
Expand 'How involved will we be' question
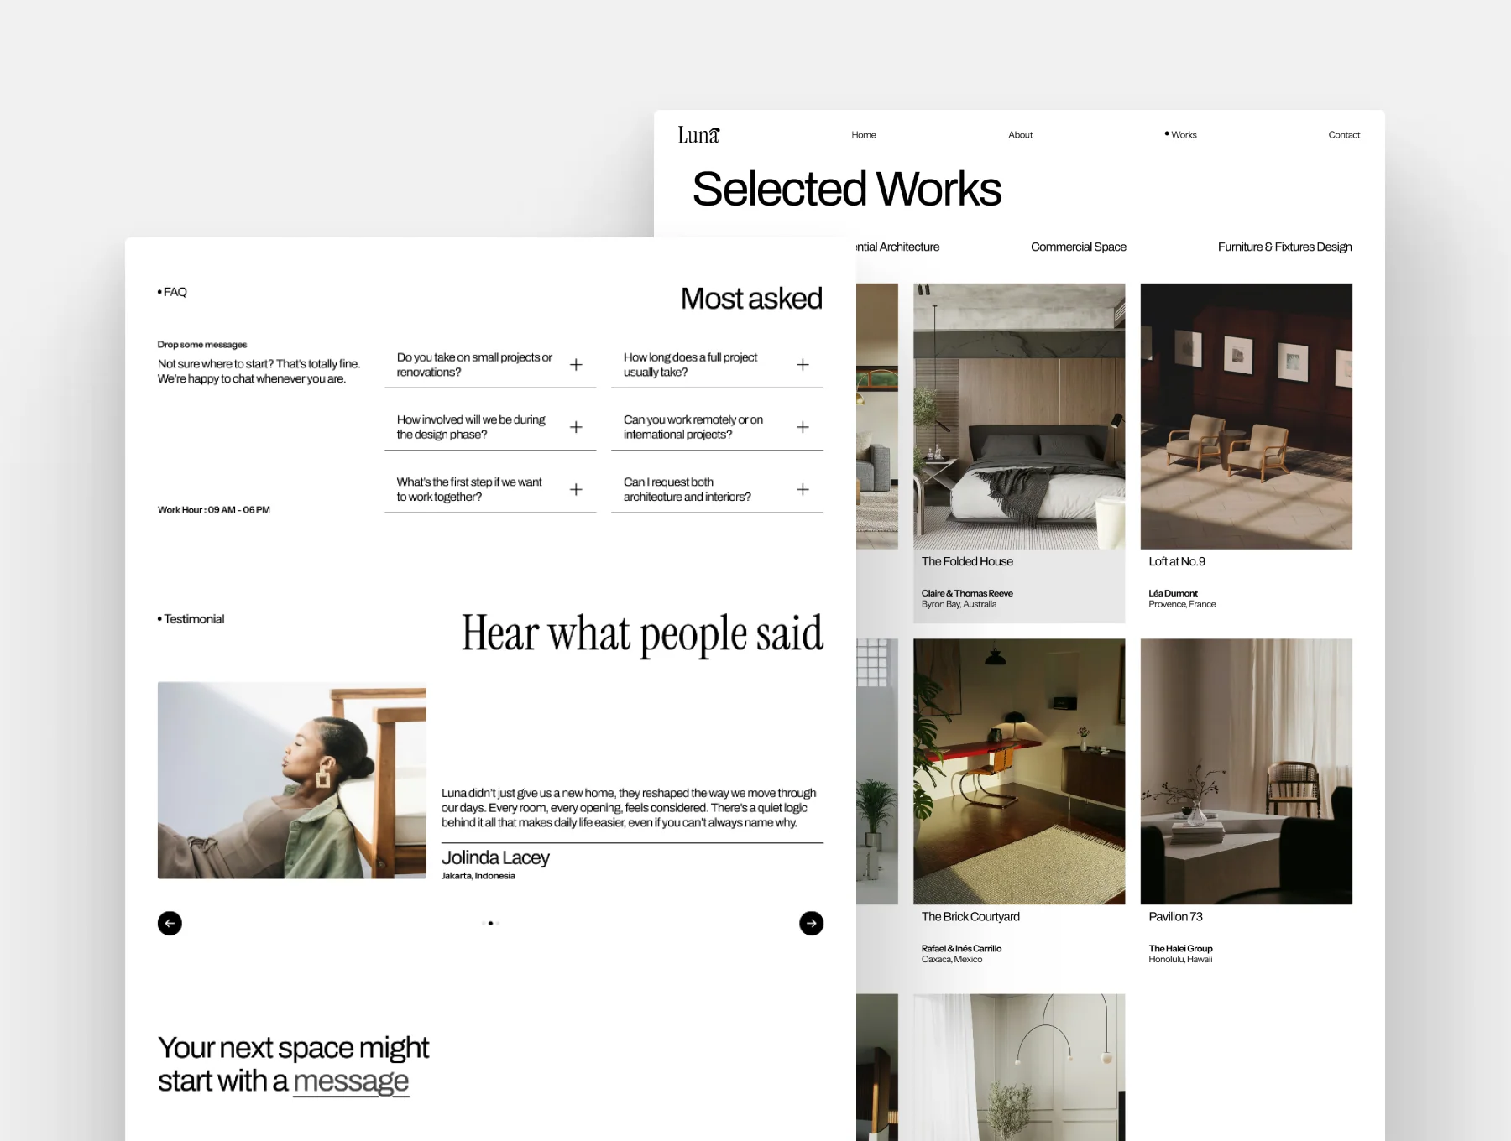click(490, 427)
